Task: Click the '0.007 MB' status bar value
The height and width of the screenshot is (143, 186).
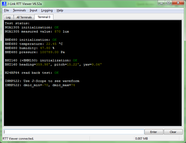Action: coord(142,139)
